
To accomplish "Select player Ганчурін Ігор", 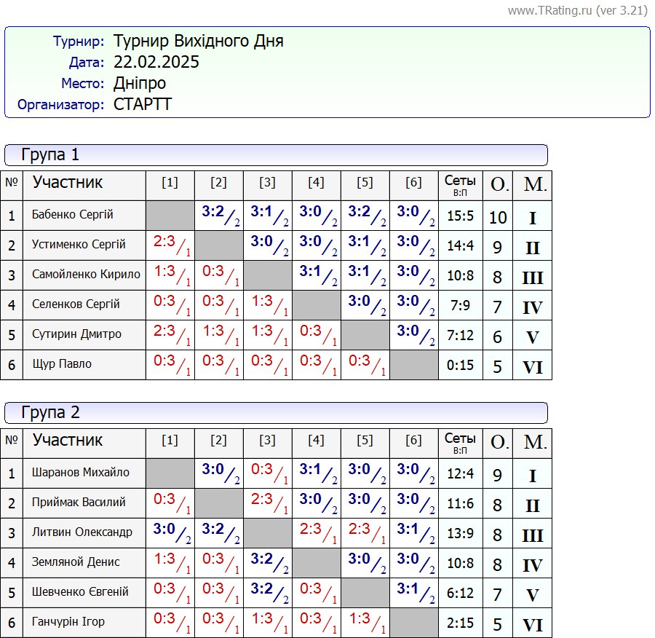I will [68, 622].
